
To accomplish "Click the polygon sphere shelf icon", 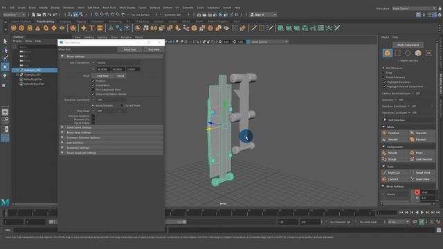I will click(14, 28).
